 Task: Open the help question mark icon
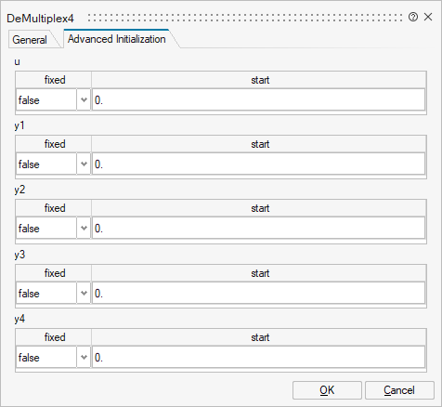pyautogui.click(x=413, y=17)
